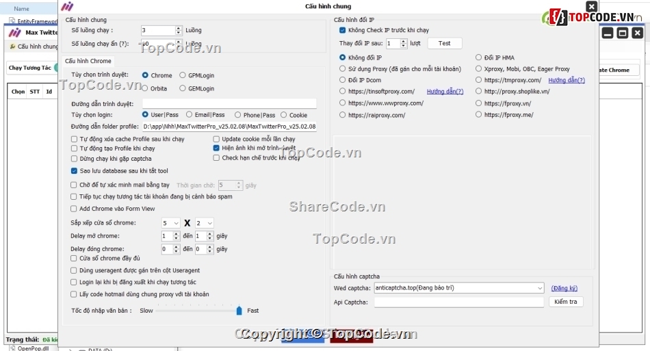Select the fproxy.vn option
Viewport: 650px width, 351px height.
478,103
